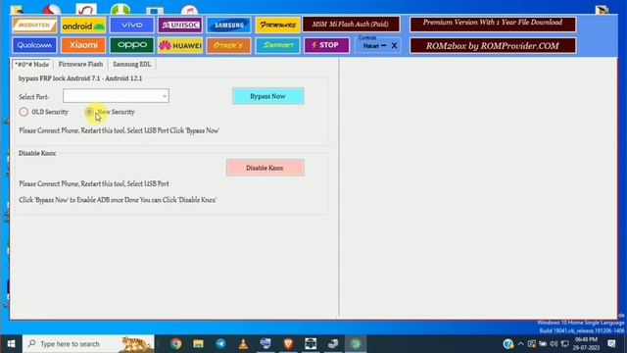Image resolution: width=627 pixels, height=353 pixels.
Task: Open the Firmwares section tile
Action: [277, 25]
